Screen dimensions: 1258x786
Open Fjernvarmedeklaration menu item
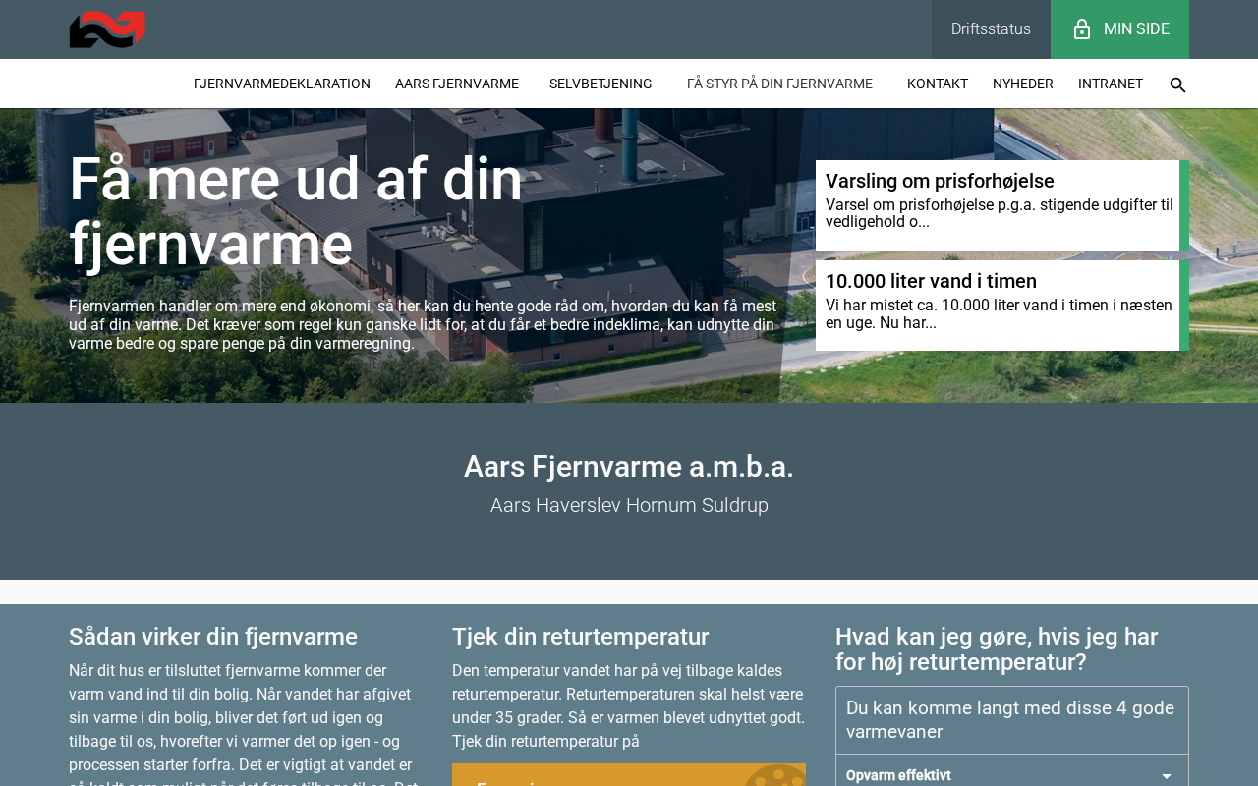[282, 84]
